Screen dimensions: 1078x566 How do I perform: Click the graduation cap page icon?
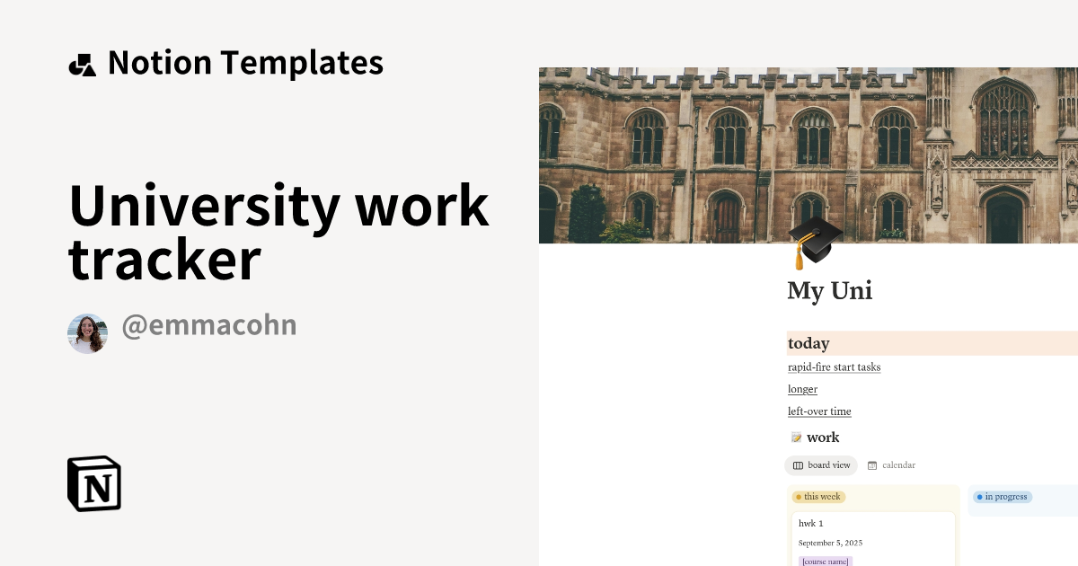(816, 241)
